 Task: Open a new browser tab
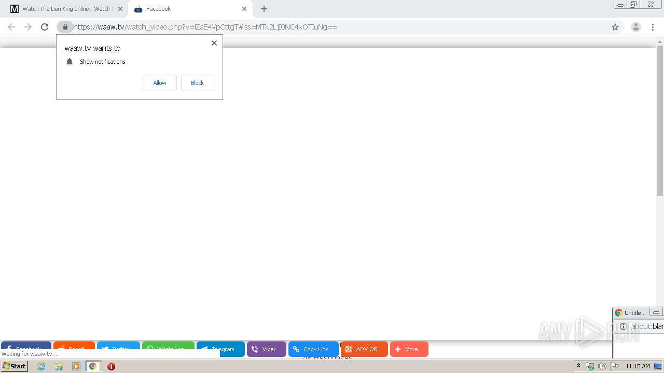pos(264,9)
